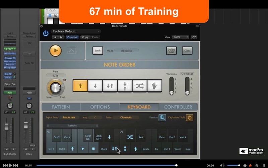Switch to the PATTERN tab
The height and width of the screenshot is (168, 268).
pyautogui.click(x=61, y=107)
